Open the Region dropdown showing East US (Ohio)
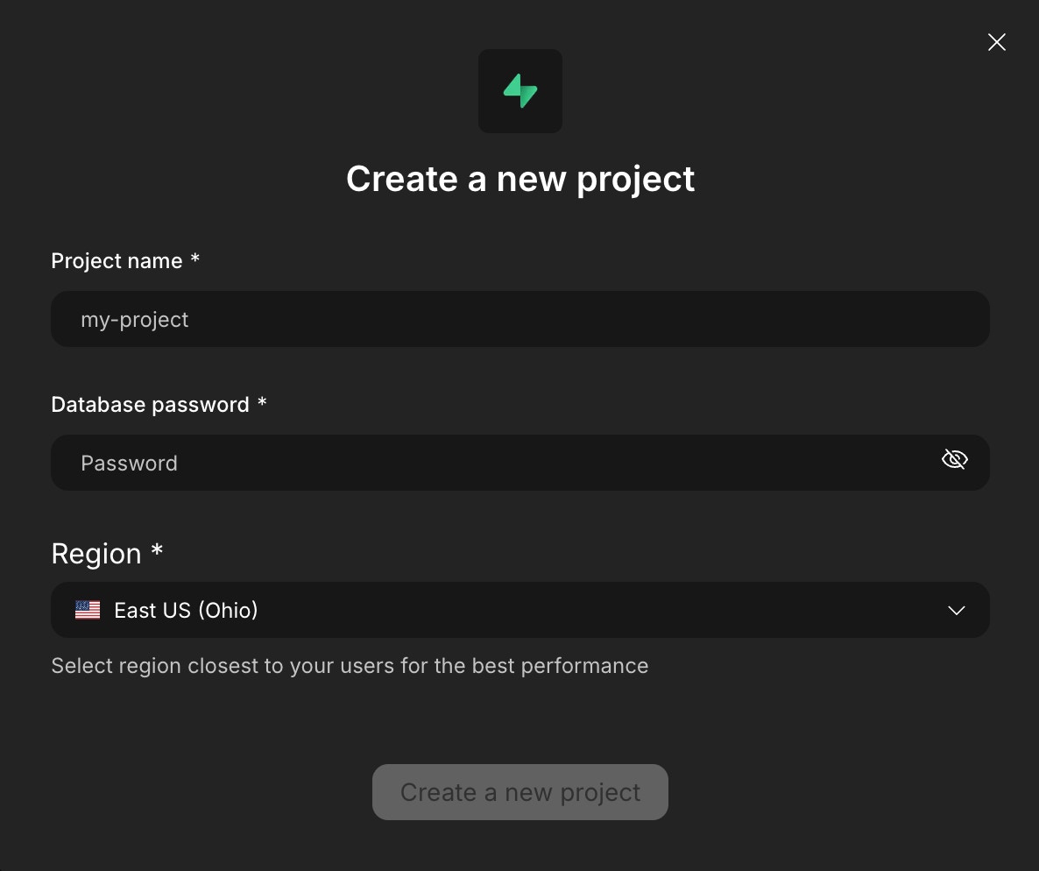Viewport: 1039px width, 871px height. [x=520, y=610]
